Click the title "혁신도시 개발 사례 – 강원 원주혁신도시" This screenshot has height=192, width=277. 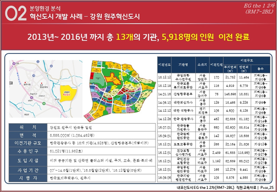tap(85, 17)
